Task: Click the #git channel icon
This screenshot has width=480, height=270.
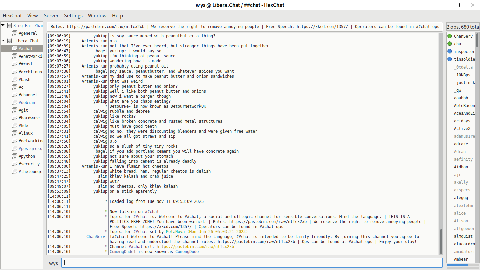Action: [x=15, y=110]
